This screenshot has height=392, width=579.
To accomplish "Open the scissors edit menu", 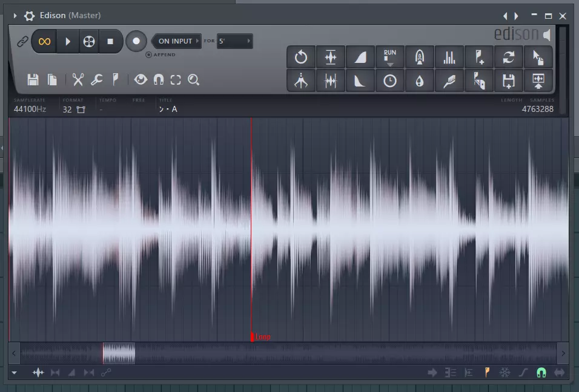I will pyautogui.click(x=78, y=80).
